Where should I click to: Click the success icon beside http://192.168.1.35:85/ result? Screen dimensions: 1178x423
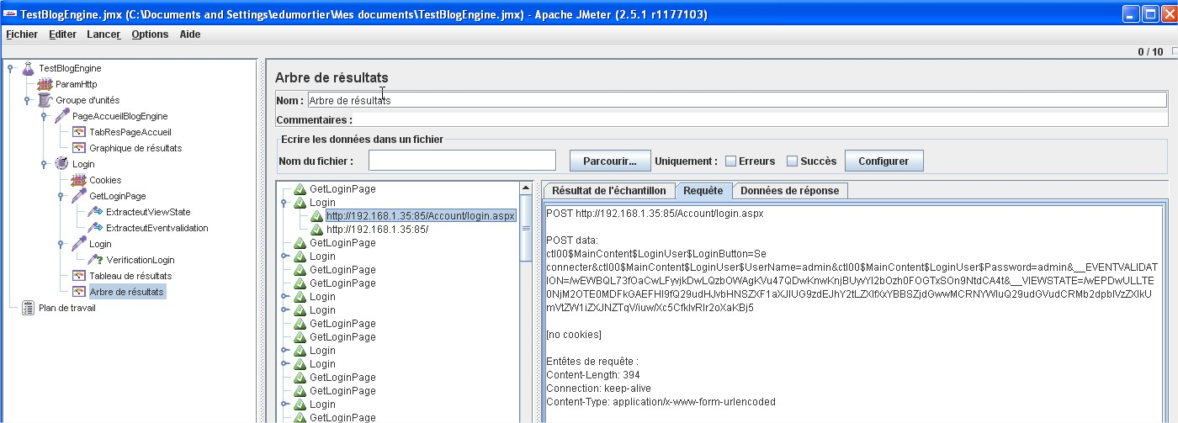[317, 230]
